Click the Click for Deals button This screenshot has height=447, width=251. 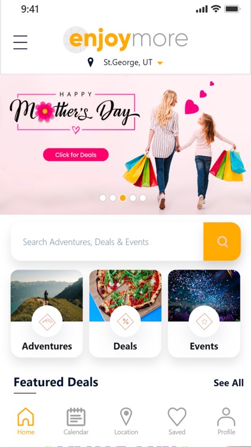[76, 155]
